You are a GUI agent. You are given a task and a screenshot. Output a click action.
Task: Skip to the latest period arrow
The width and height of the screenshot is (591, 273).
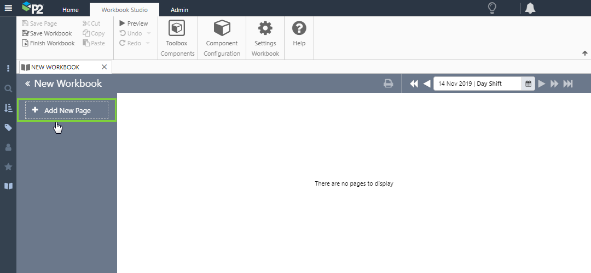click(x=568, y=84)
